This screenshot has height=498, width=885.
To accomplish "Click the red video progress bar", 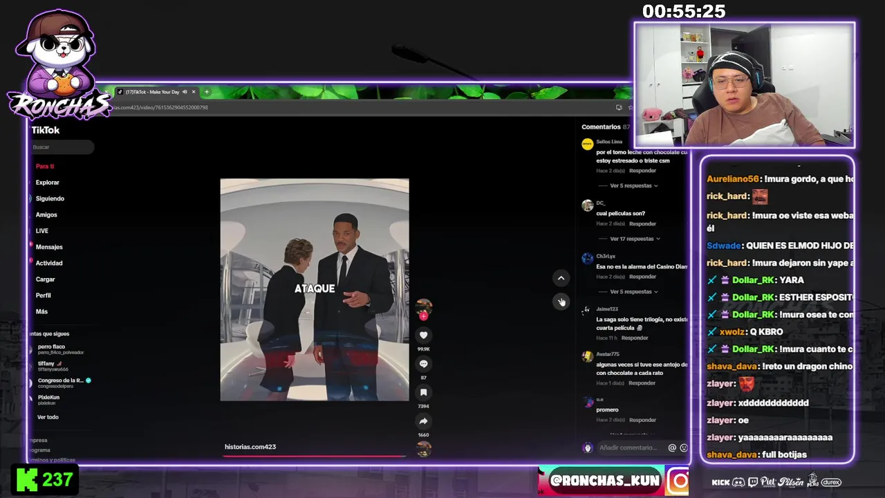I will (x=315, y=456).
